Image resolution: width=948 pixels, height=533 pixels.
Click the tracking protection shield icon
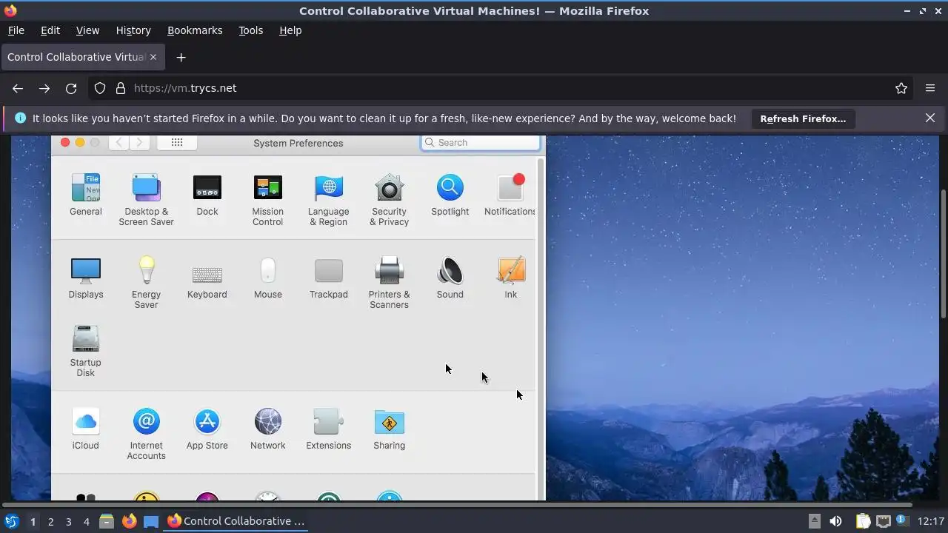(100, 88)
